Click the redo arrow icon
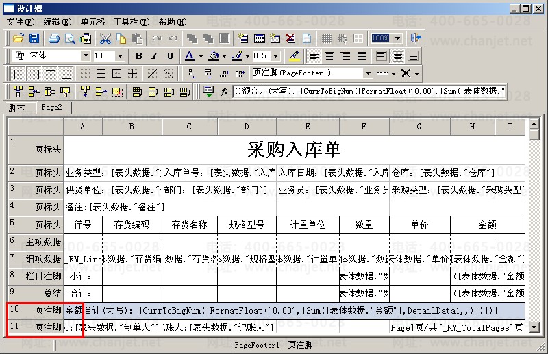The height and width of the screenshot is (354, 548). point(157,38)
